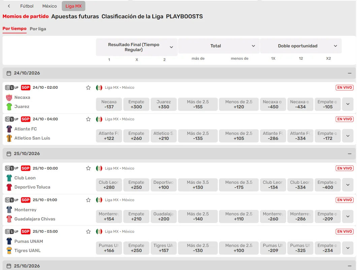
Task: Open the Clasificación de la Liga tab
Action: tap(132, 16)
